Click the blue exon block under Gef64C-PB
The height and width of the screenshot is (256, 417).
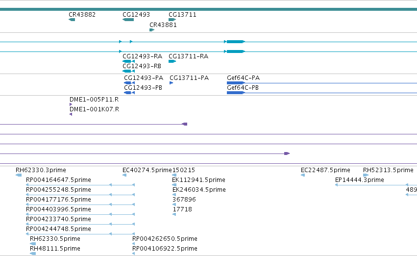coord(236,93)
